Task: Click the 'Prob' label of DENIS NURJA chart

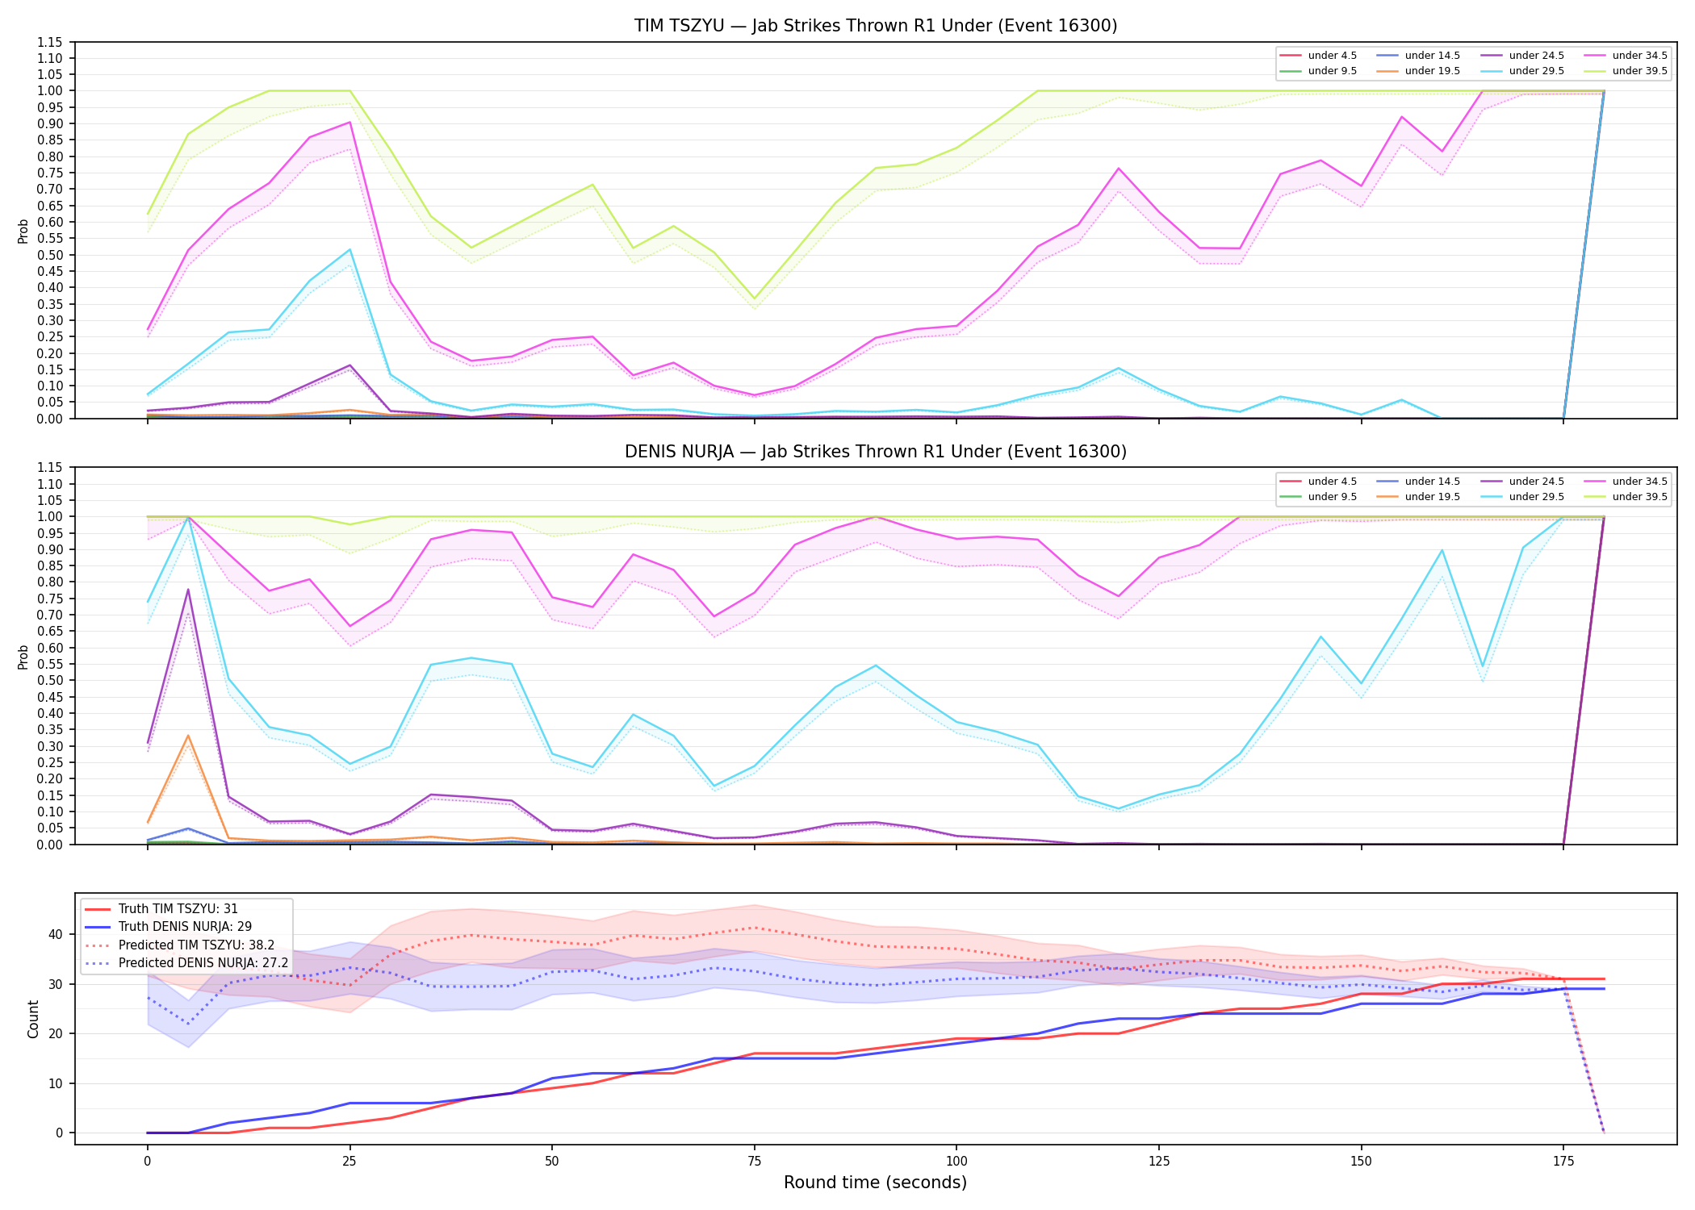Action: (x=23, y=657)
